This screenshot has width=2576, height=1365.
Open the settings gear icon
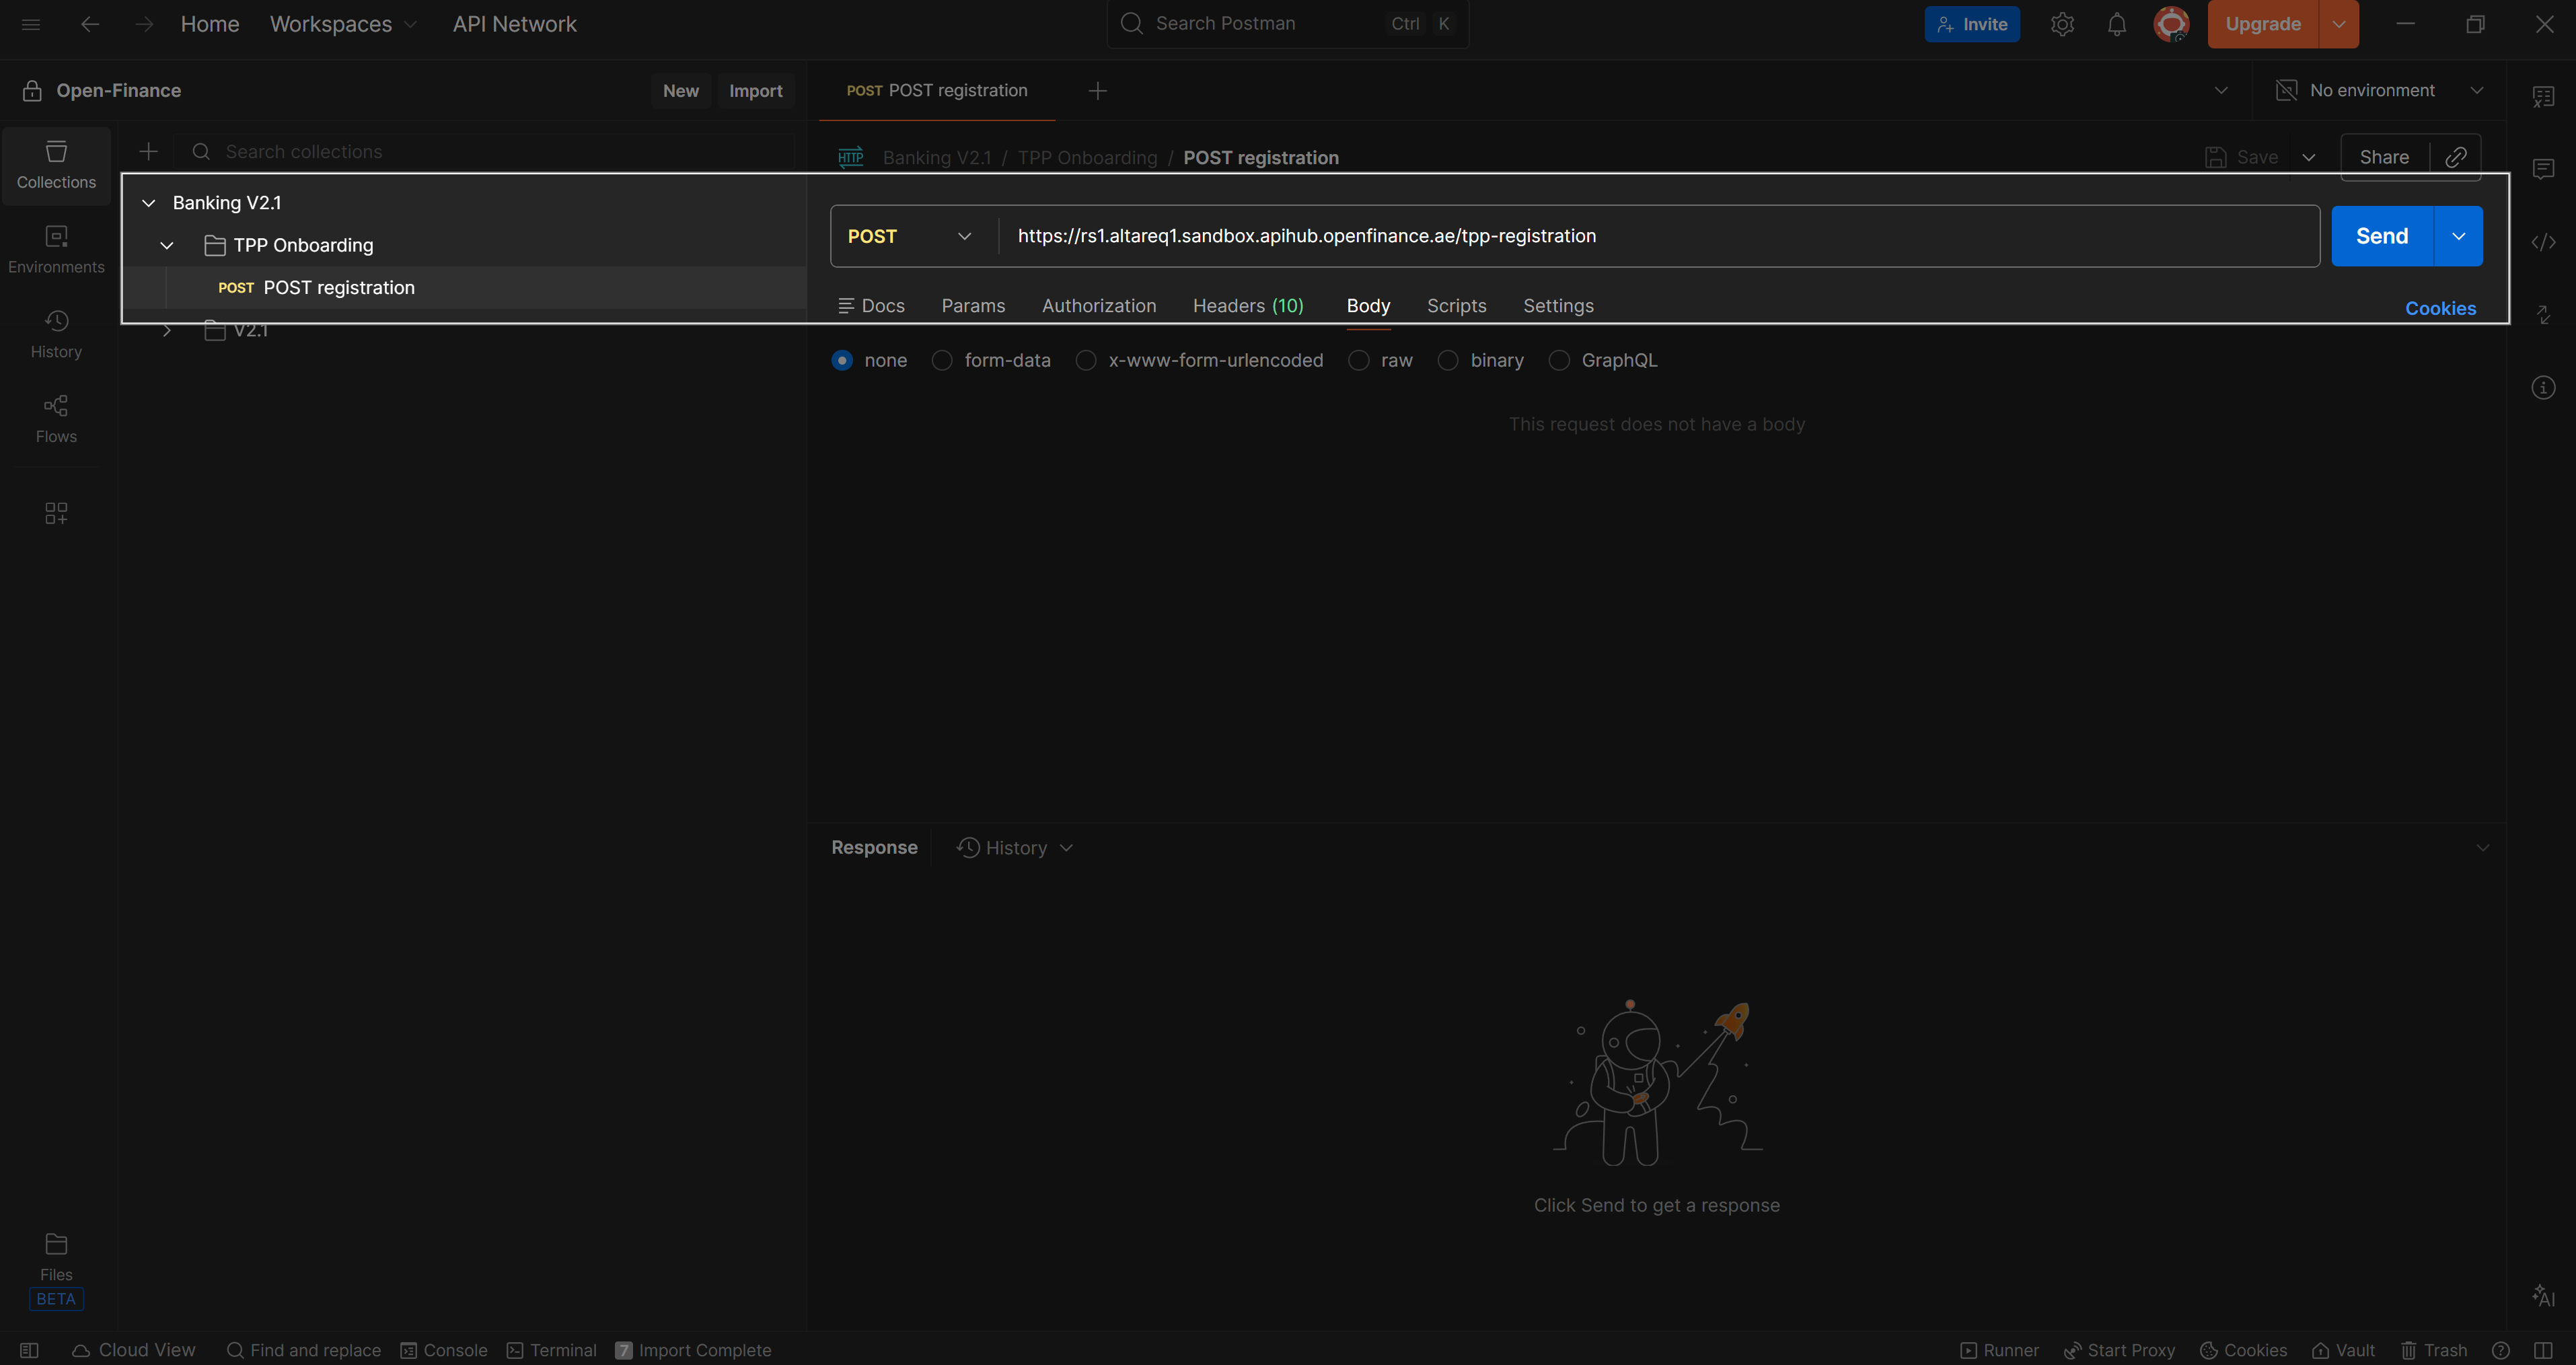[x=2062, y=24]
